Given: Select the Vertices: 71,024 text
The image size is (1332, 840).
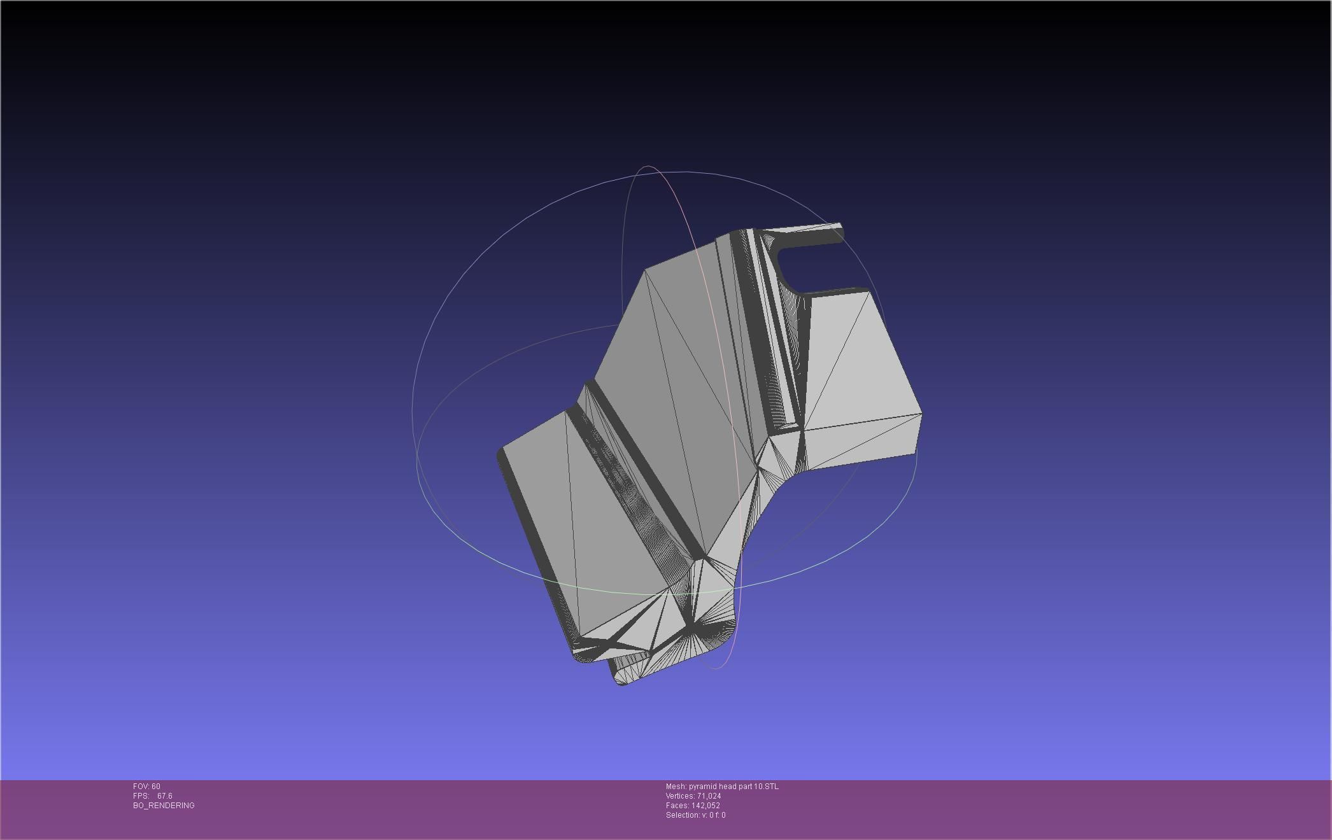Looking at the screenshot, I should tap(693, 796).
